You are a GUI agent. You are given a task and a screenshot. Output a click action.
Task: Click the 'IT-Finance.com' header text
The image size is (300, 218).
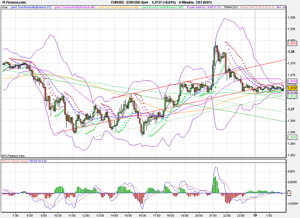13,2
